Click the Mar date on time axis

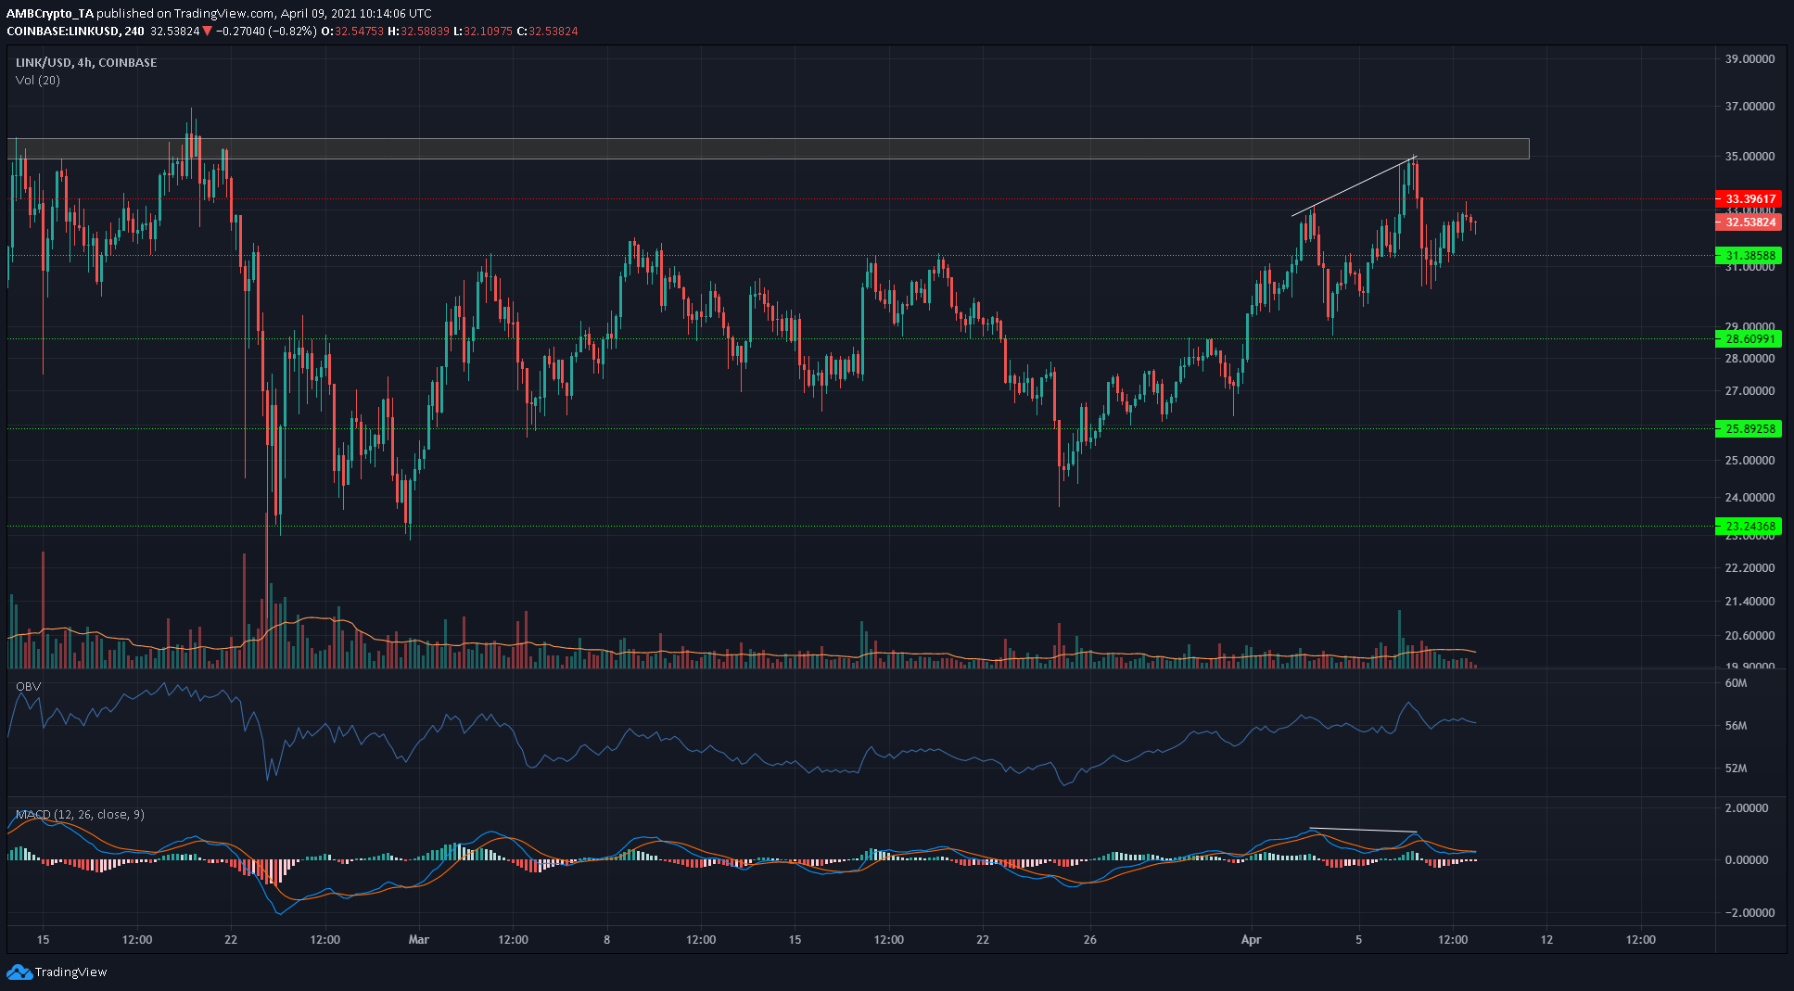point(419,939)
